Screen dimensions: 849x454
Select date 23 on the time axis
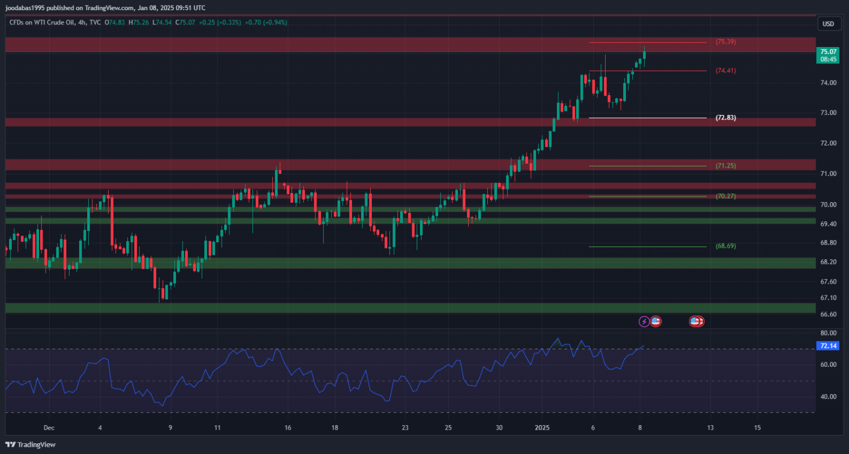pyautogui.click(x=405, y=428)
